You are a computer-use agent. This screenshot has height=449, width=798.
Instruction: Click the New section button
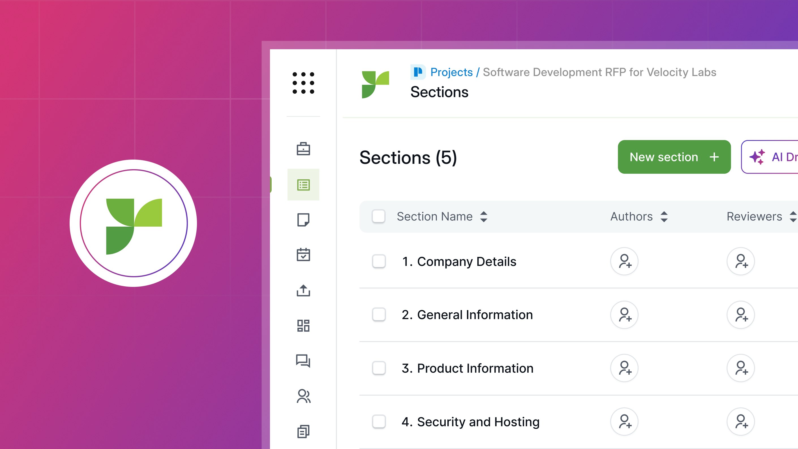click(674, 157)
